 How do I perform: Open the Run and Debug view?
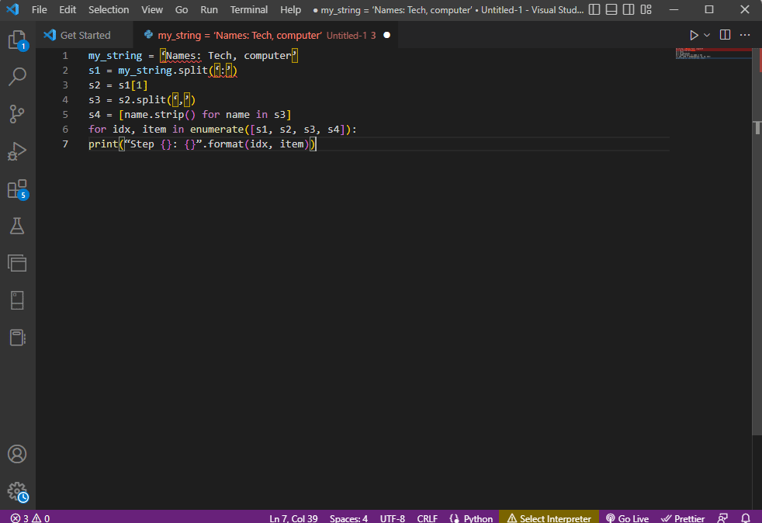pos(18,151)
